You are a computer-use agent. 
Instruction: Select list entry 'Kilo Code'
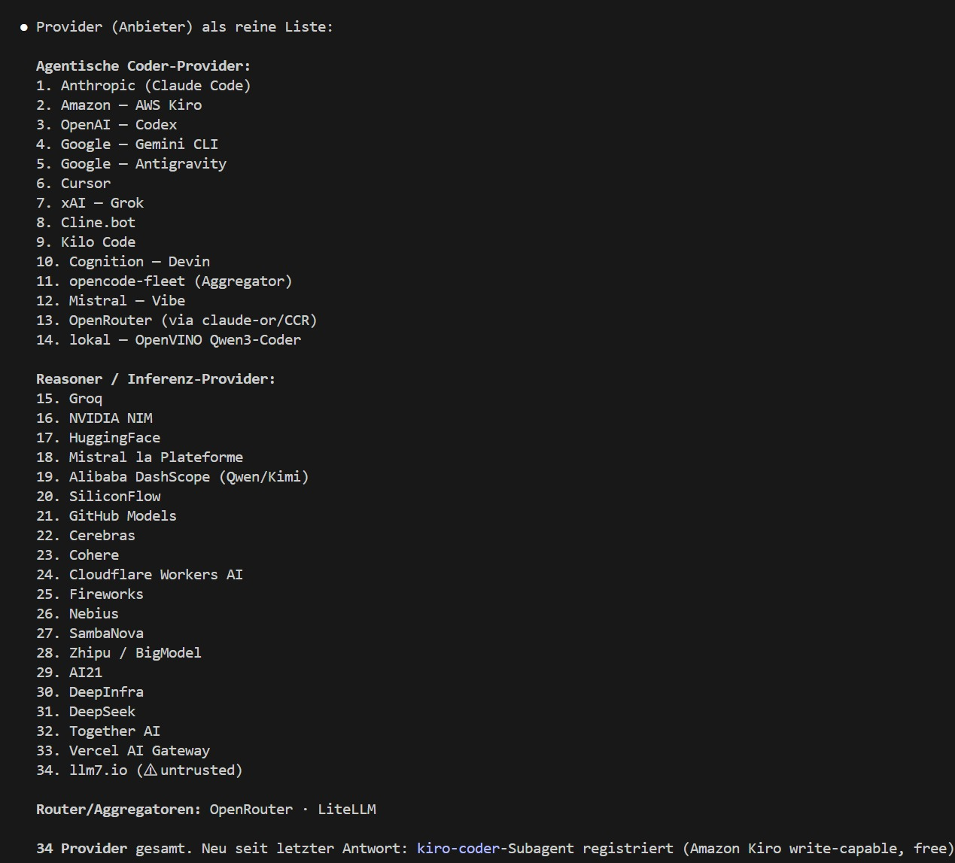click(x=98, y=242)
